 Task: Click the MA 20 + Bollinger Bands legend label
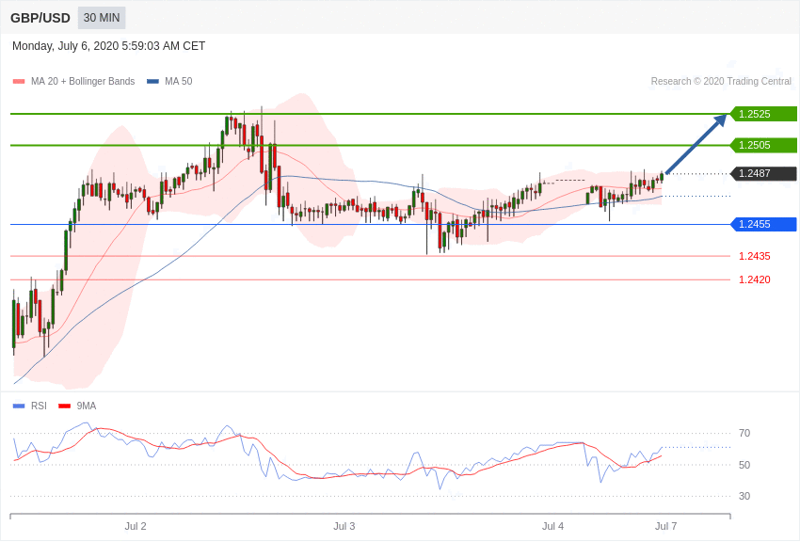(83, 81)
